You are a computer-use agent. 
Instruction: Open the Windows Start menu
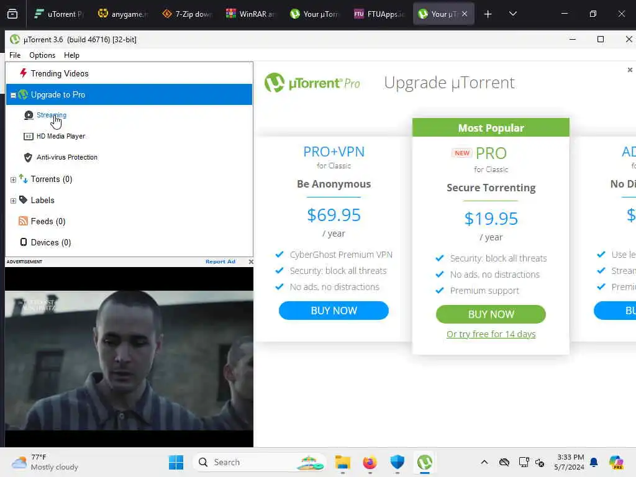click(176, 462)
